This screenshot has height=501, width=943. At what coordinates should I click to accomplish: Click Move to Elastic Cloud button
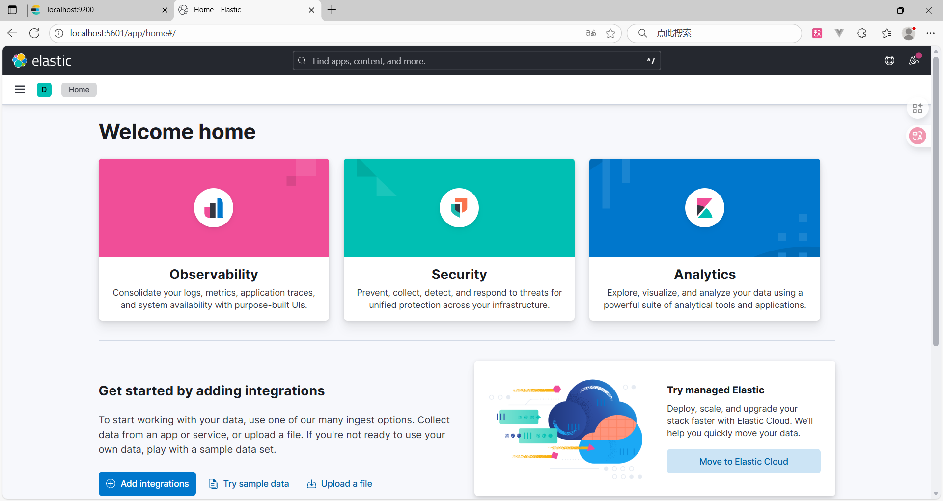click(x=744, y=461)
